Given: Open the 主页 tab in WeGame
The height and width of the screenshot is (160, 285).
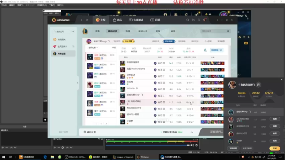Looking at the screenshot, I should (101, 20).
